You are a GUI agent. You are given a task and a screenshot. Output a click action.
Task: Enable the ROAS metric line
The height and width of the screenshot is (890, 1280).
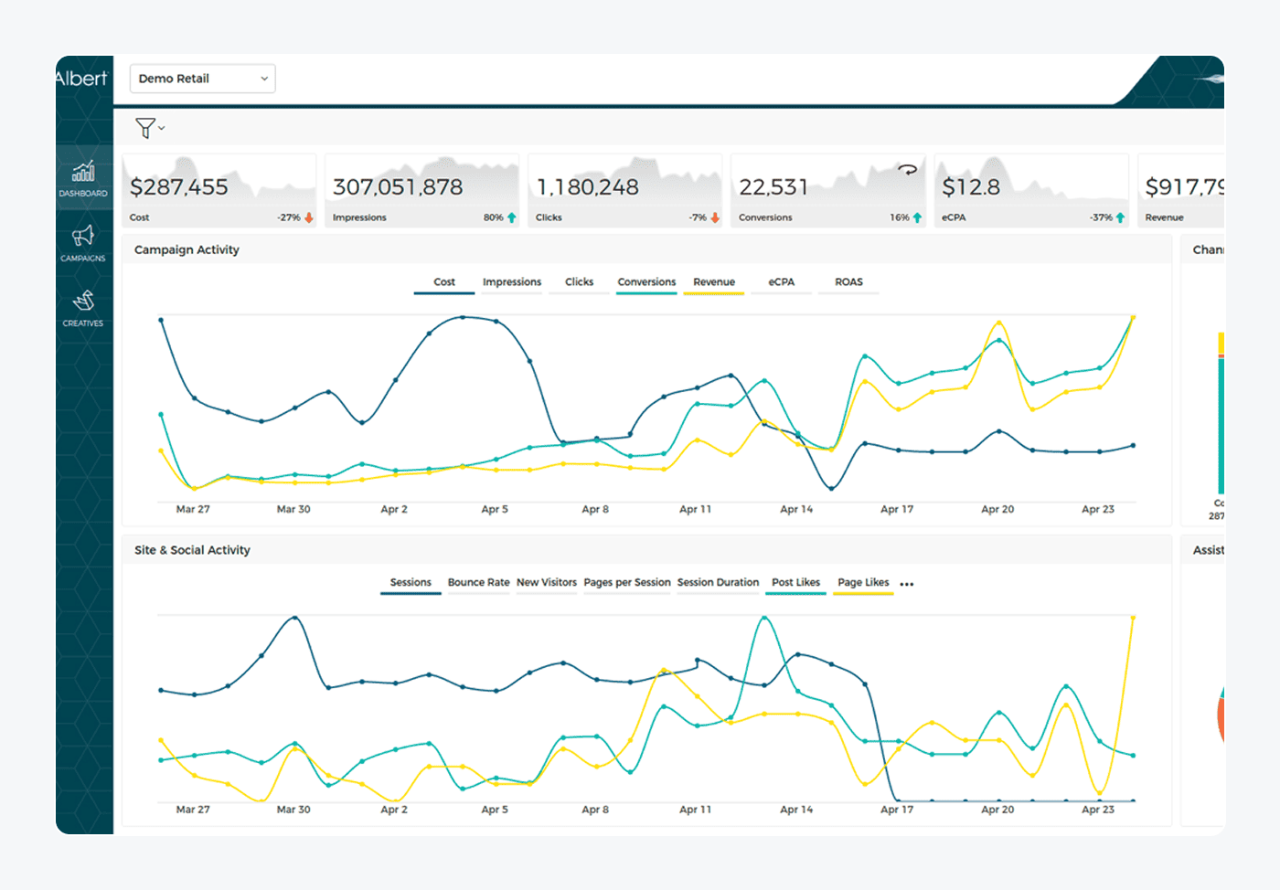click(848, 282)
